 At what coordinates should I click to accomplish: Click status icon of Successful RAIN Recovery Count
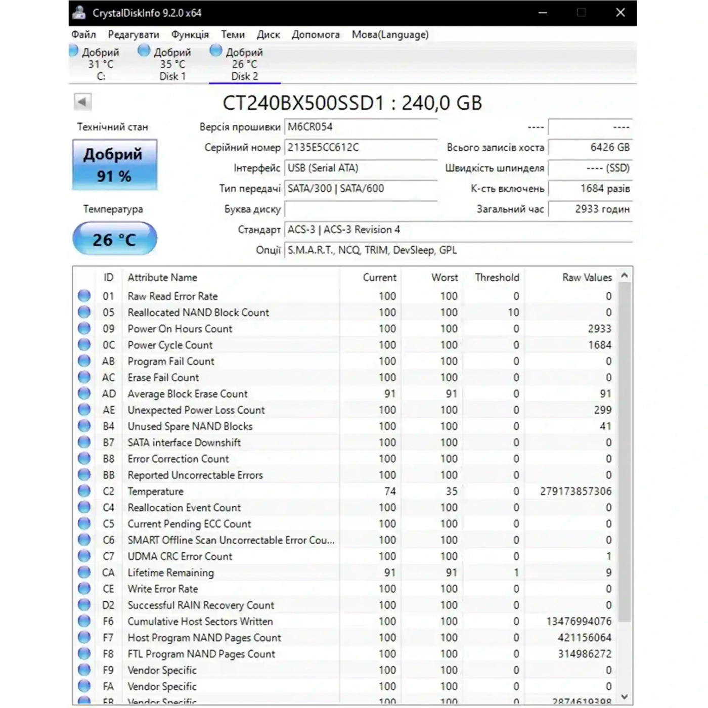tap(84, 605)
